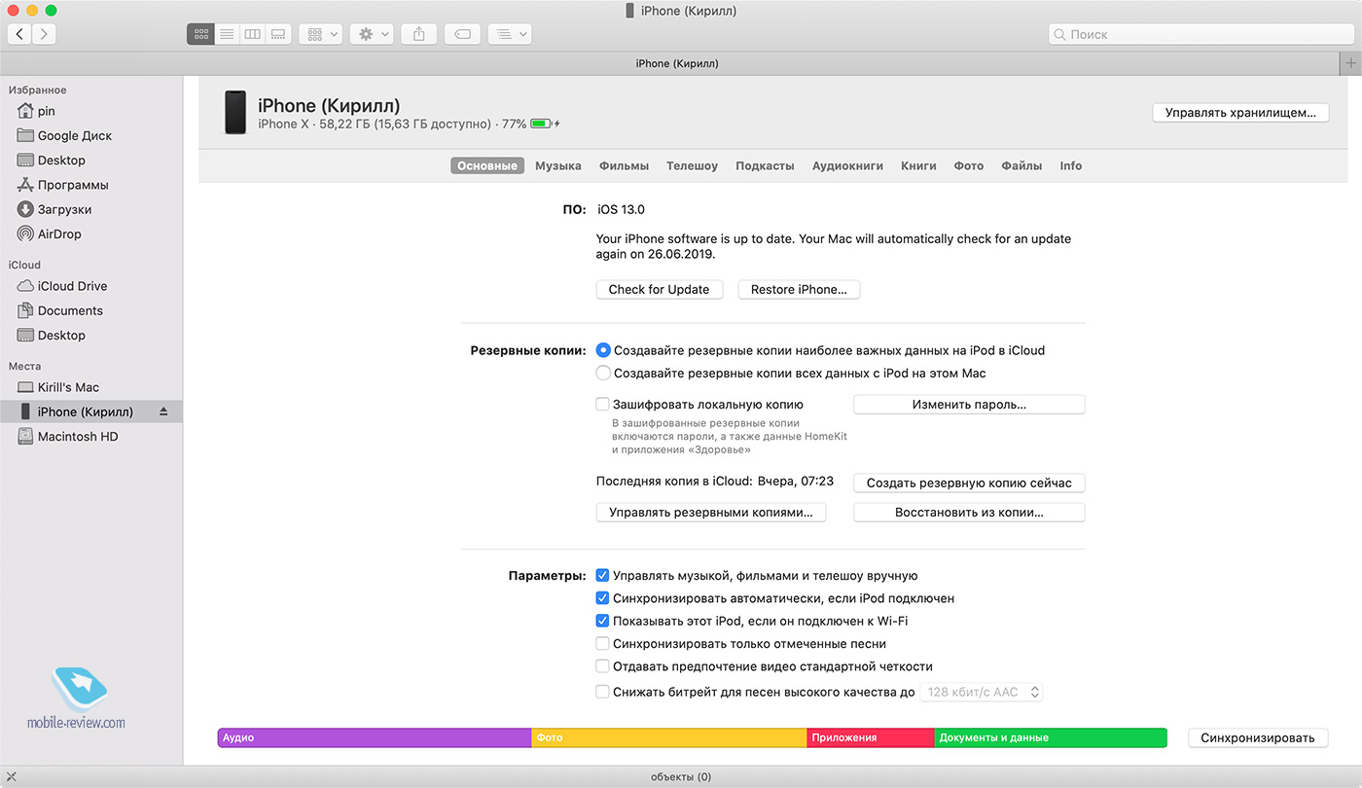Enable Зашифровать локальную копию checkbox
The image size is (1362, 788).
[602, 404]
